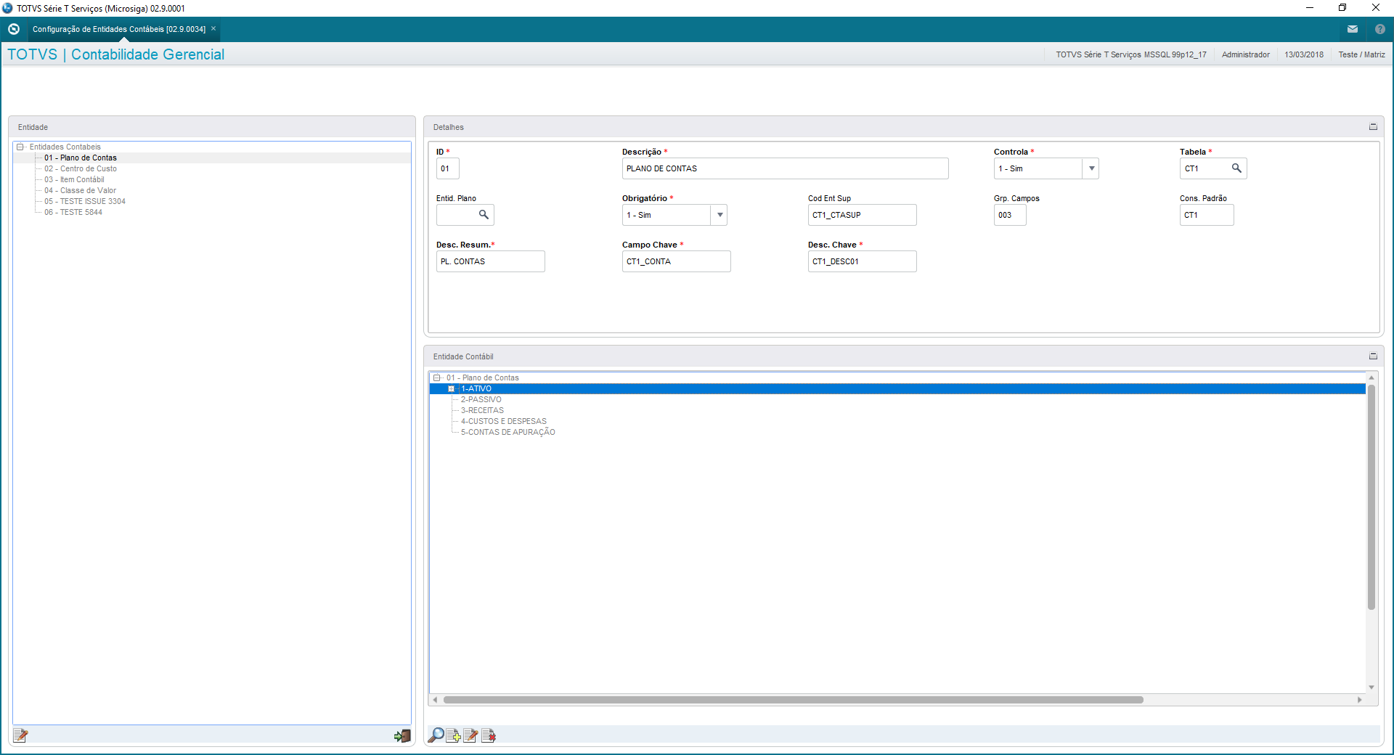Image resolution: width=1394 pixels, height=755 pixels.
Task: Open the Controla dropdown
Action: 1091,168
